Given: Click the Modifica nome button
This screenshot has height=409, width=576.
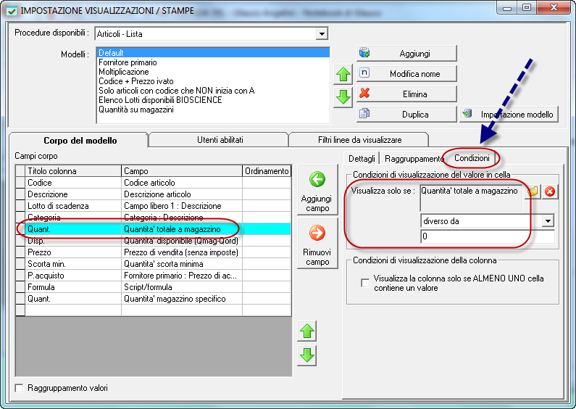Looking at the screenshot, I should (x=406, y=73).
